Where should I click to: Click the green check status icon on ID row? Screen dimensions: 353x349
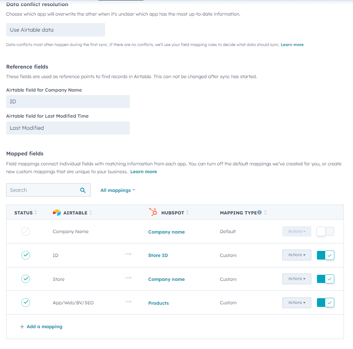(x=26, y=255)
